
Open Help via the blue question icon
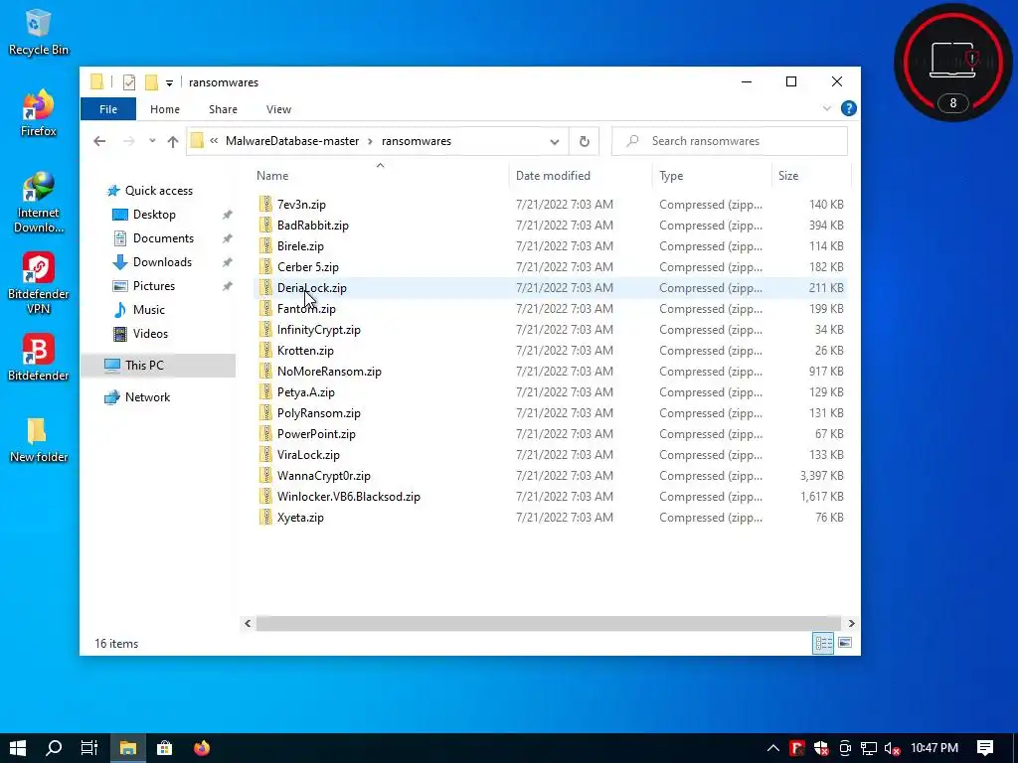coord(849,108)
